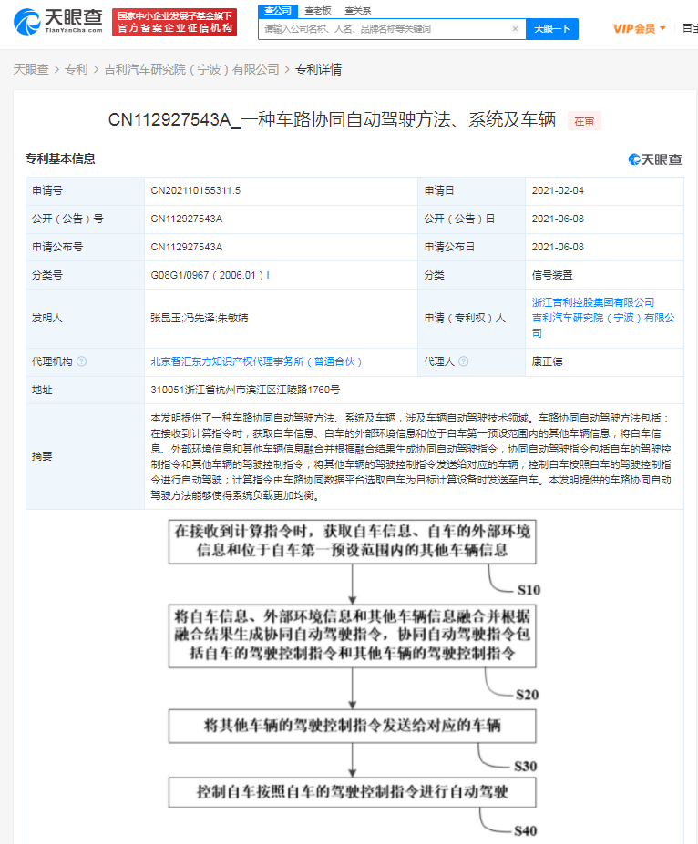This screenshot has height=844, width=698.
Task: Click address 310051浙江省杭州市滨江区江陵路1760号
Action: [245, 390]
